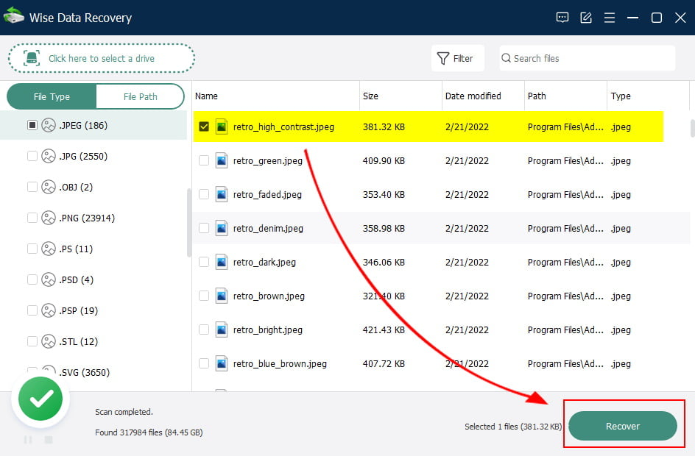Click here to select a drive
This screenshot has width=695, height=456.
[102, 58]
